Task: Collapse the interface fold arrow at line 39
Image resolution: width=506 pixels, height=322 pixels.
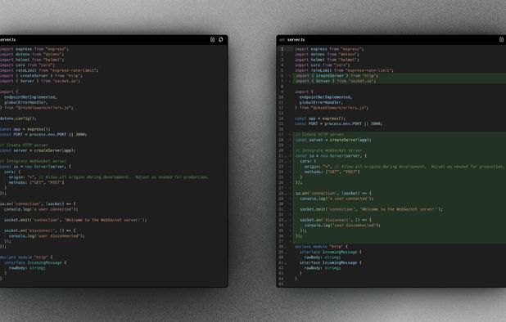Action: pyautogui.click(x=286, y=253)
